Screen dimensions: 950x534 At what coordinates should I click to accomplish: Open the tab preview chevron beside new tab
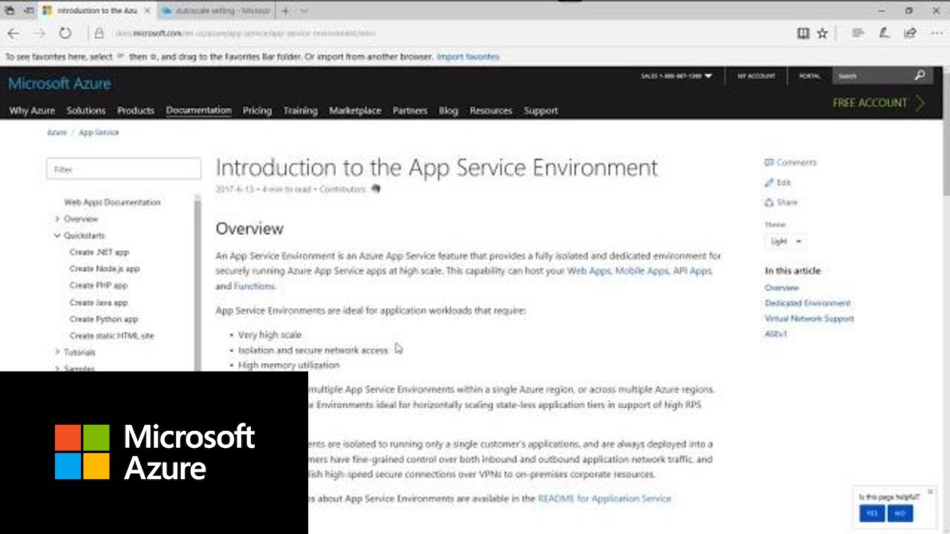click(304, 11)
